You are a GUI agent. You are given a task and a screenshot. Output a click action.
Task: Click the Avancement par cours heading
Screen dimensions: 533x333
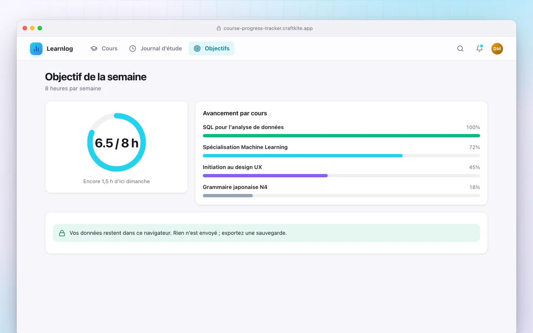(235, 113)
